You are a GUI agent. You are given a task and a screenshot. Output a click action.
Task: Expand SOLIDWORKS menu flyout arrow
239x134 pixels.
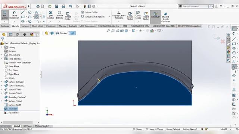click(x=29, y=6)
